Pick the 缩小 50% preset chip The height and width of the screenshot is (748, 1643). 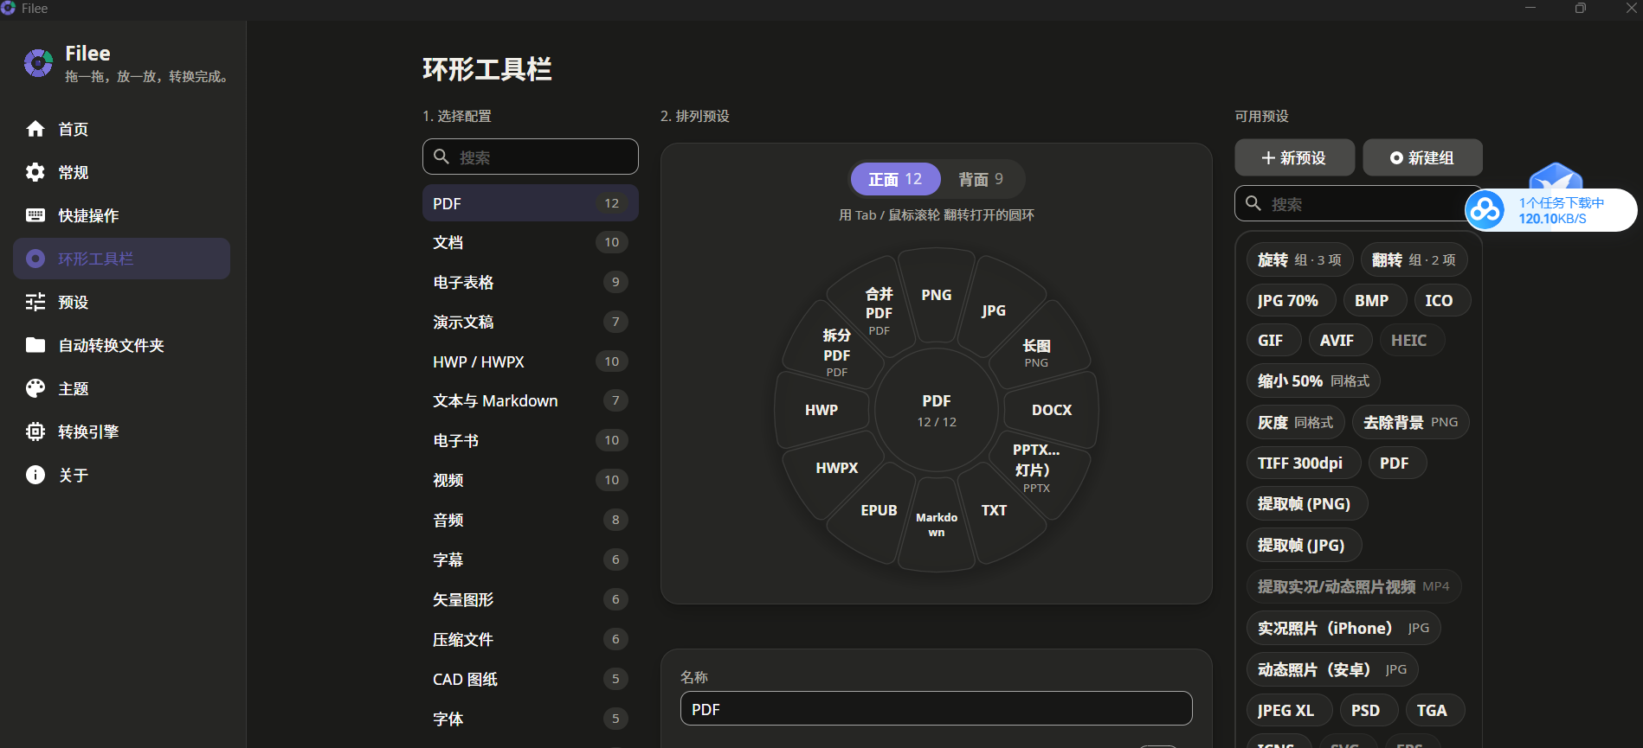[1313, 380]
